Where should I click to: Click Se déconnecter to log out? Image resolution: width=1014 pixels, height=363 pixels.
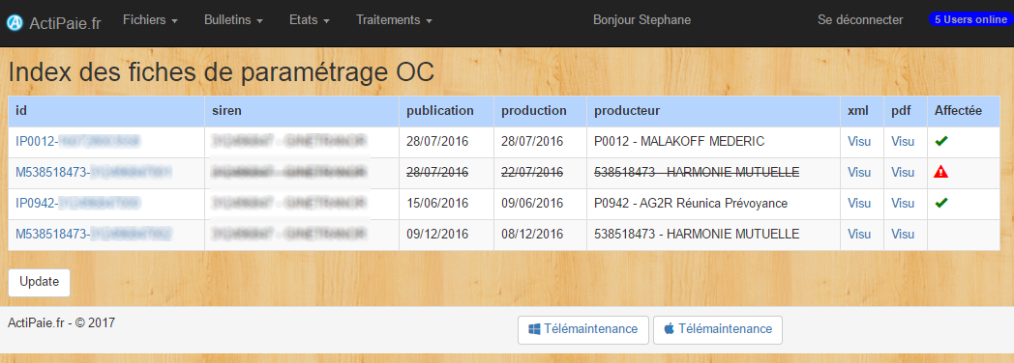click(x=860, y=20)
